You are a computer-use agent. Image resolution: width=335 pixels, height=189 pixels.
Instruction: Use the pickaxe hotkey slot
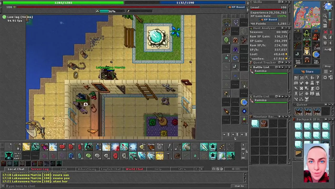point(168,156)
